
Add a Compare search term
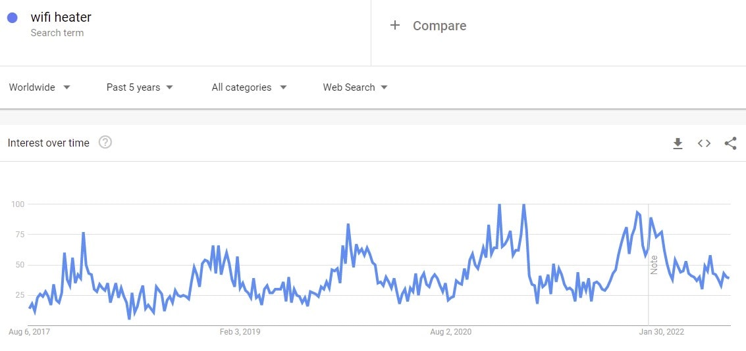439,26
